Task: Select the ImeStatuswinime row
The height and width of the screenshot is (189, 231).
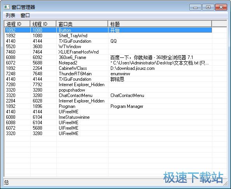Action: tap(108, 117)
